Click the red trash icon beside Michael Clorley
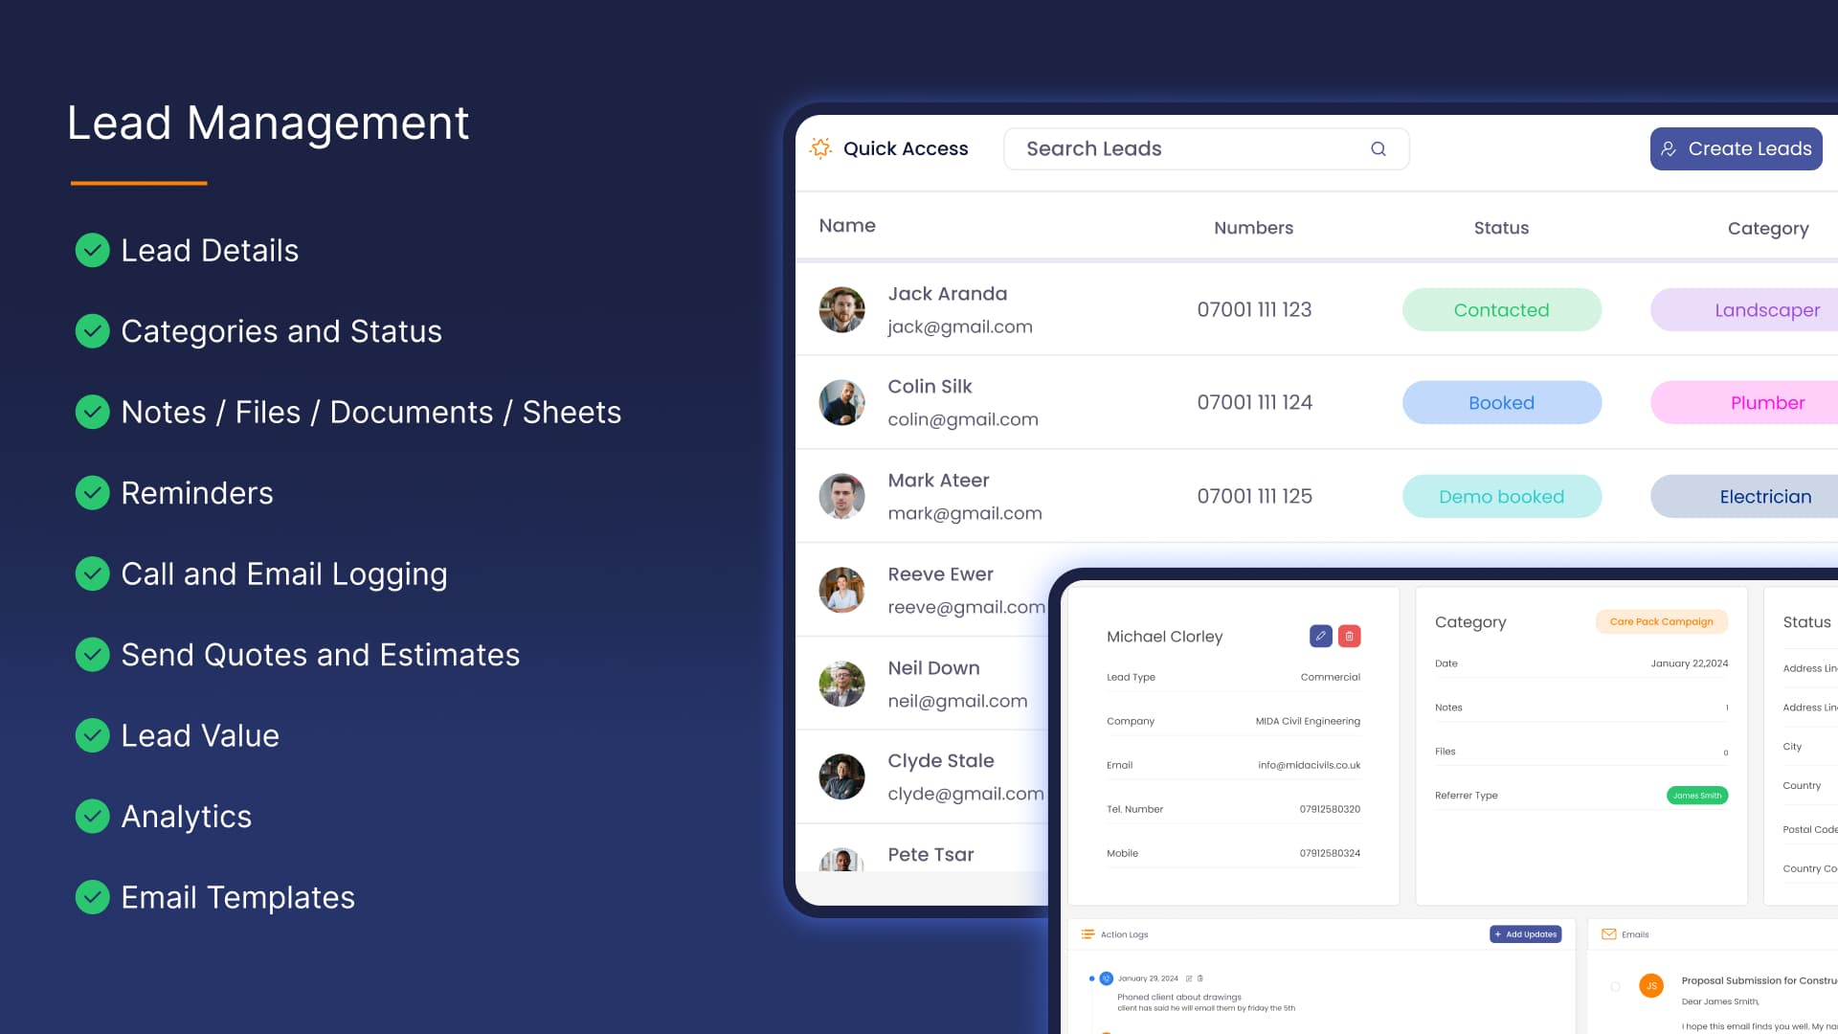 (x=1349, y=636)
